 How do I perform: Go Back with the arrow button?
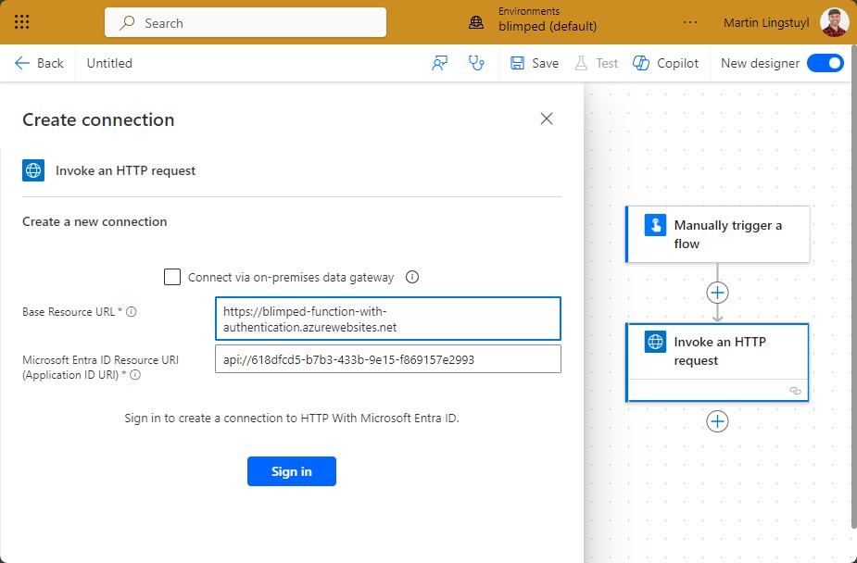click(39, 63)
